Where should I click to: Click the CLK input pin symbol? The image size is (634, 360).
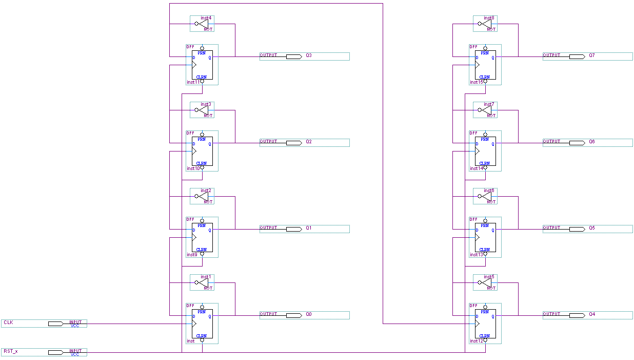(x=55, y=323)
